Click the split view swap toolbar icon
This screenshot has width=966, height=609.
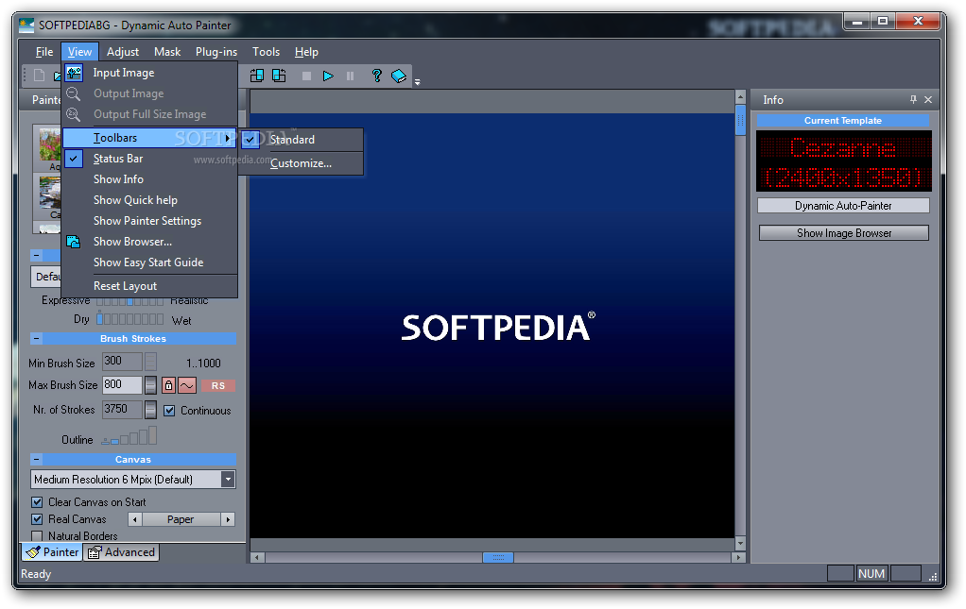[x=279, y=76]
